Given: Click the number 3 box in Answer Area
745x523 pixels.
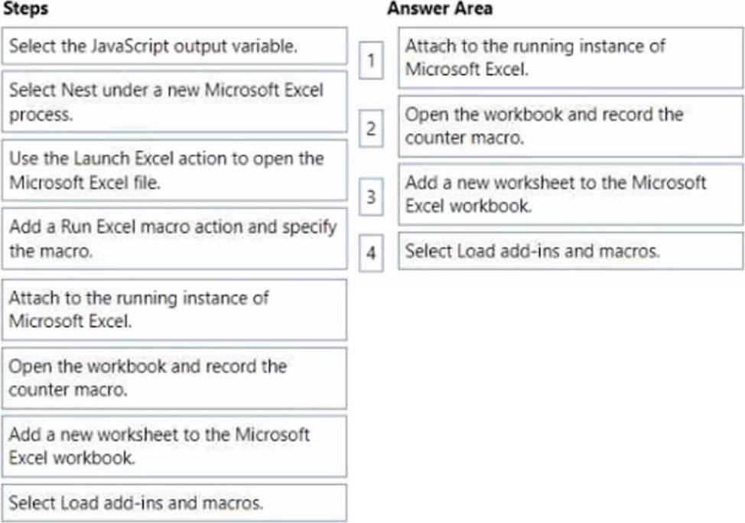Looking at the screenshot, I should click(x=371, y=197).
